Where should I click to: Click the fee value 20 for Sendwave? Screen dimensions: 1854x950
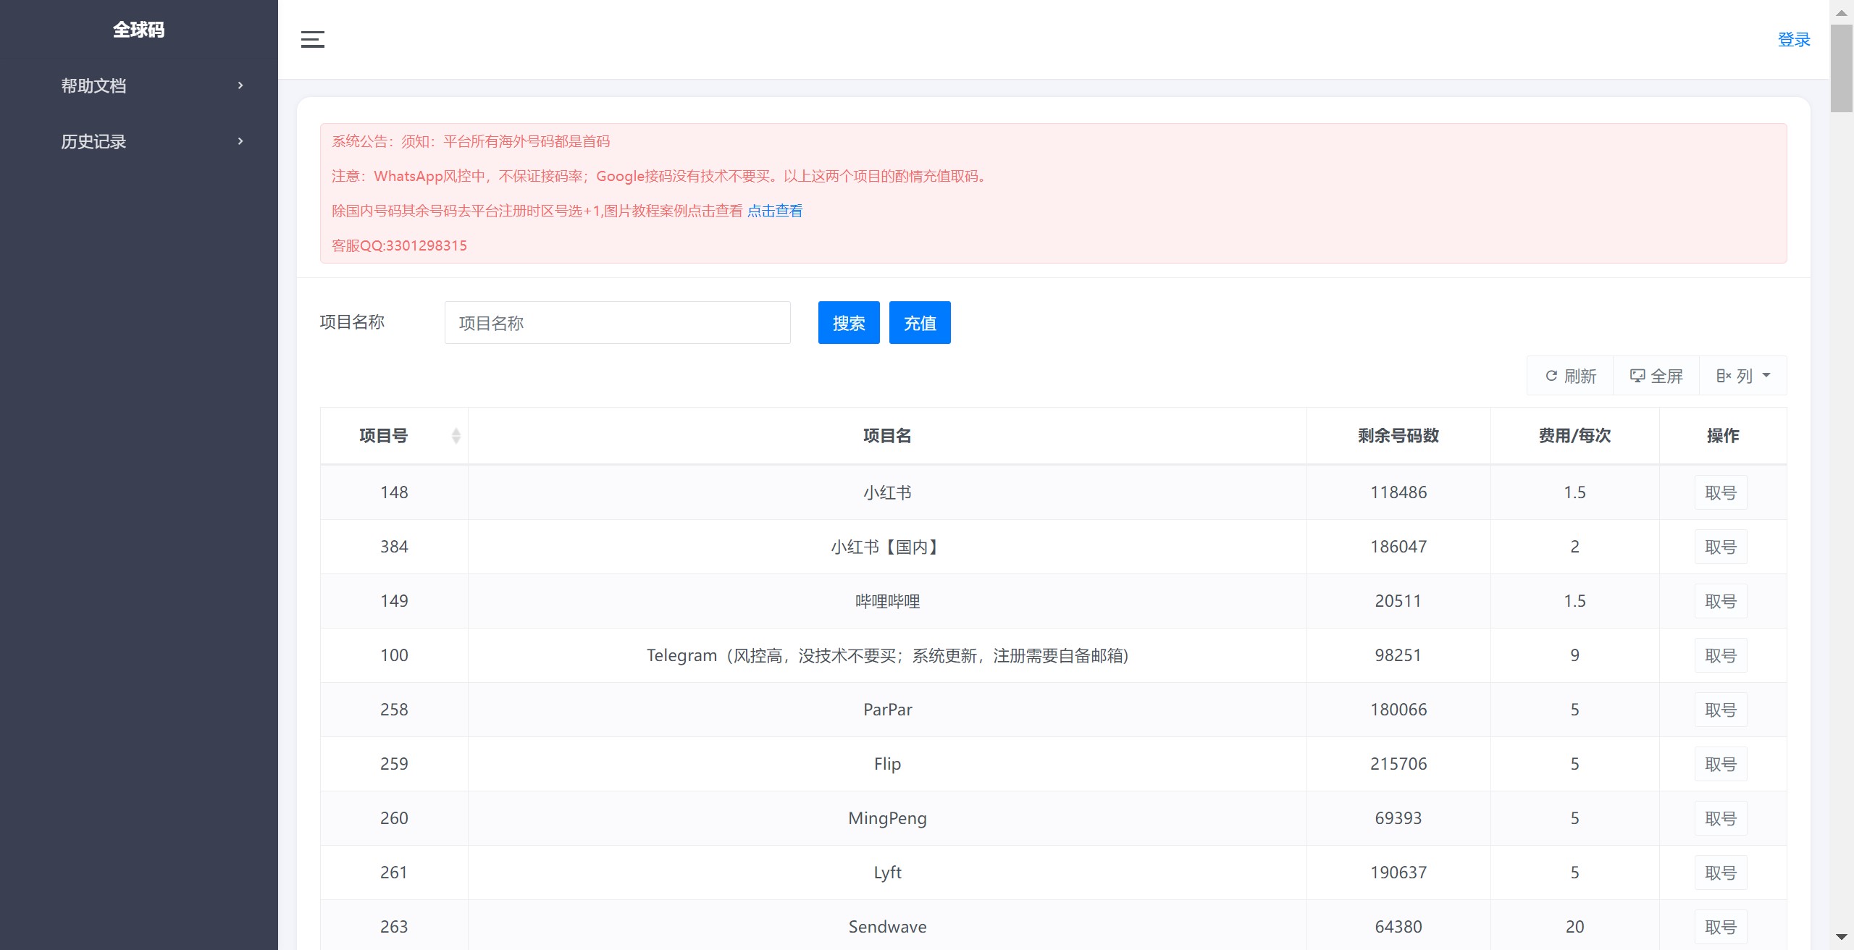[x=1574, y=927]
